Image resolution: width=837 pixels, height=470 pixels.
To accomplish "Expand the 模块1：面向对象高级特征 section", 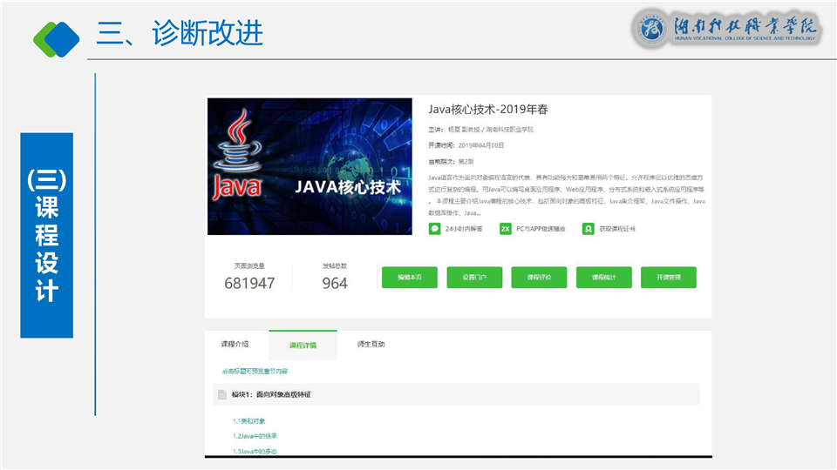I will 271,394.
